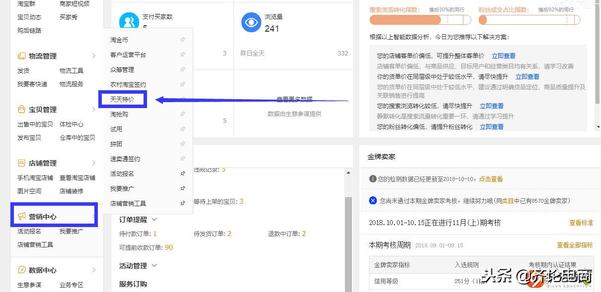Expand the 物流管理 submenu arrow
Viewport: 601px width, 292px height.
pyautogui.click(x=94, y=56)
